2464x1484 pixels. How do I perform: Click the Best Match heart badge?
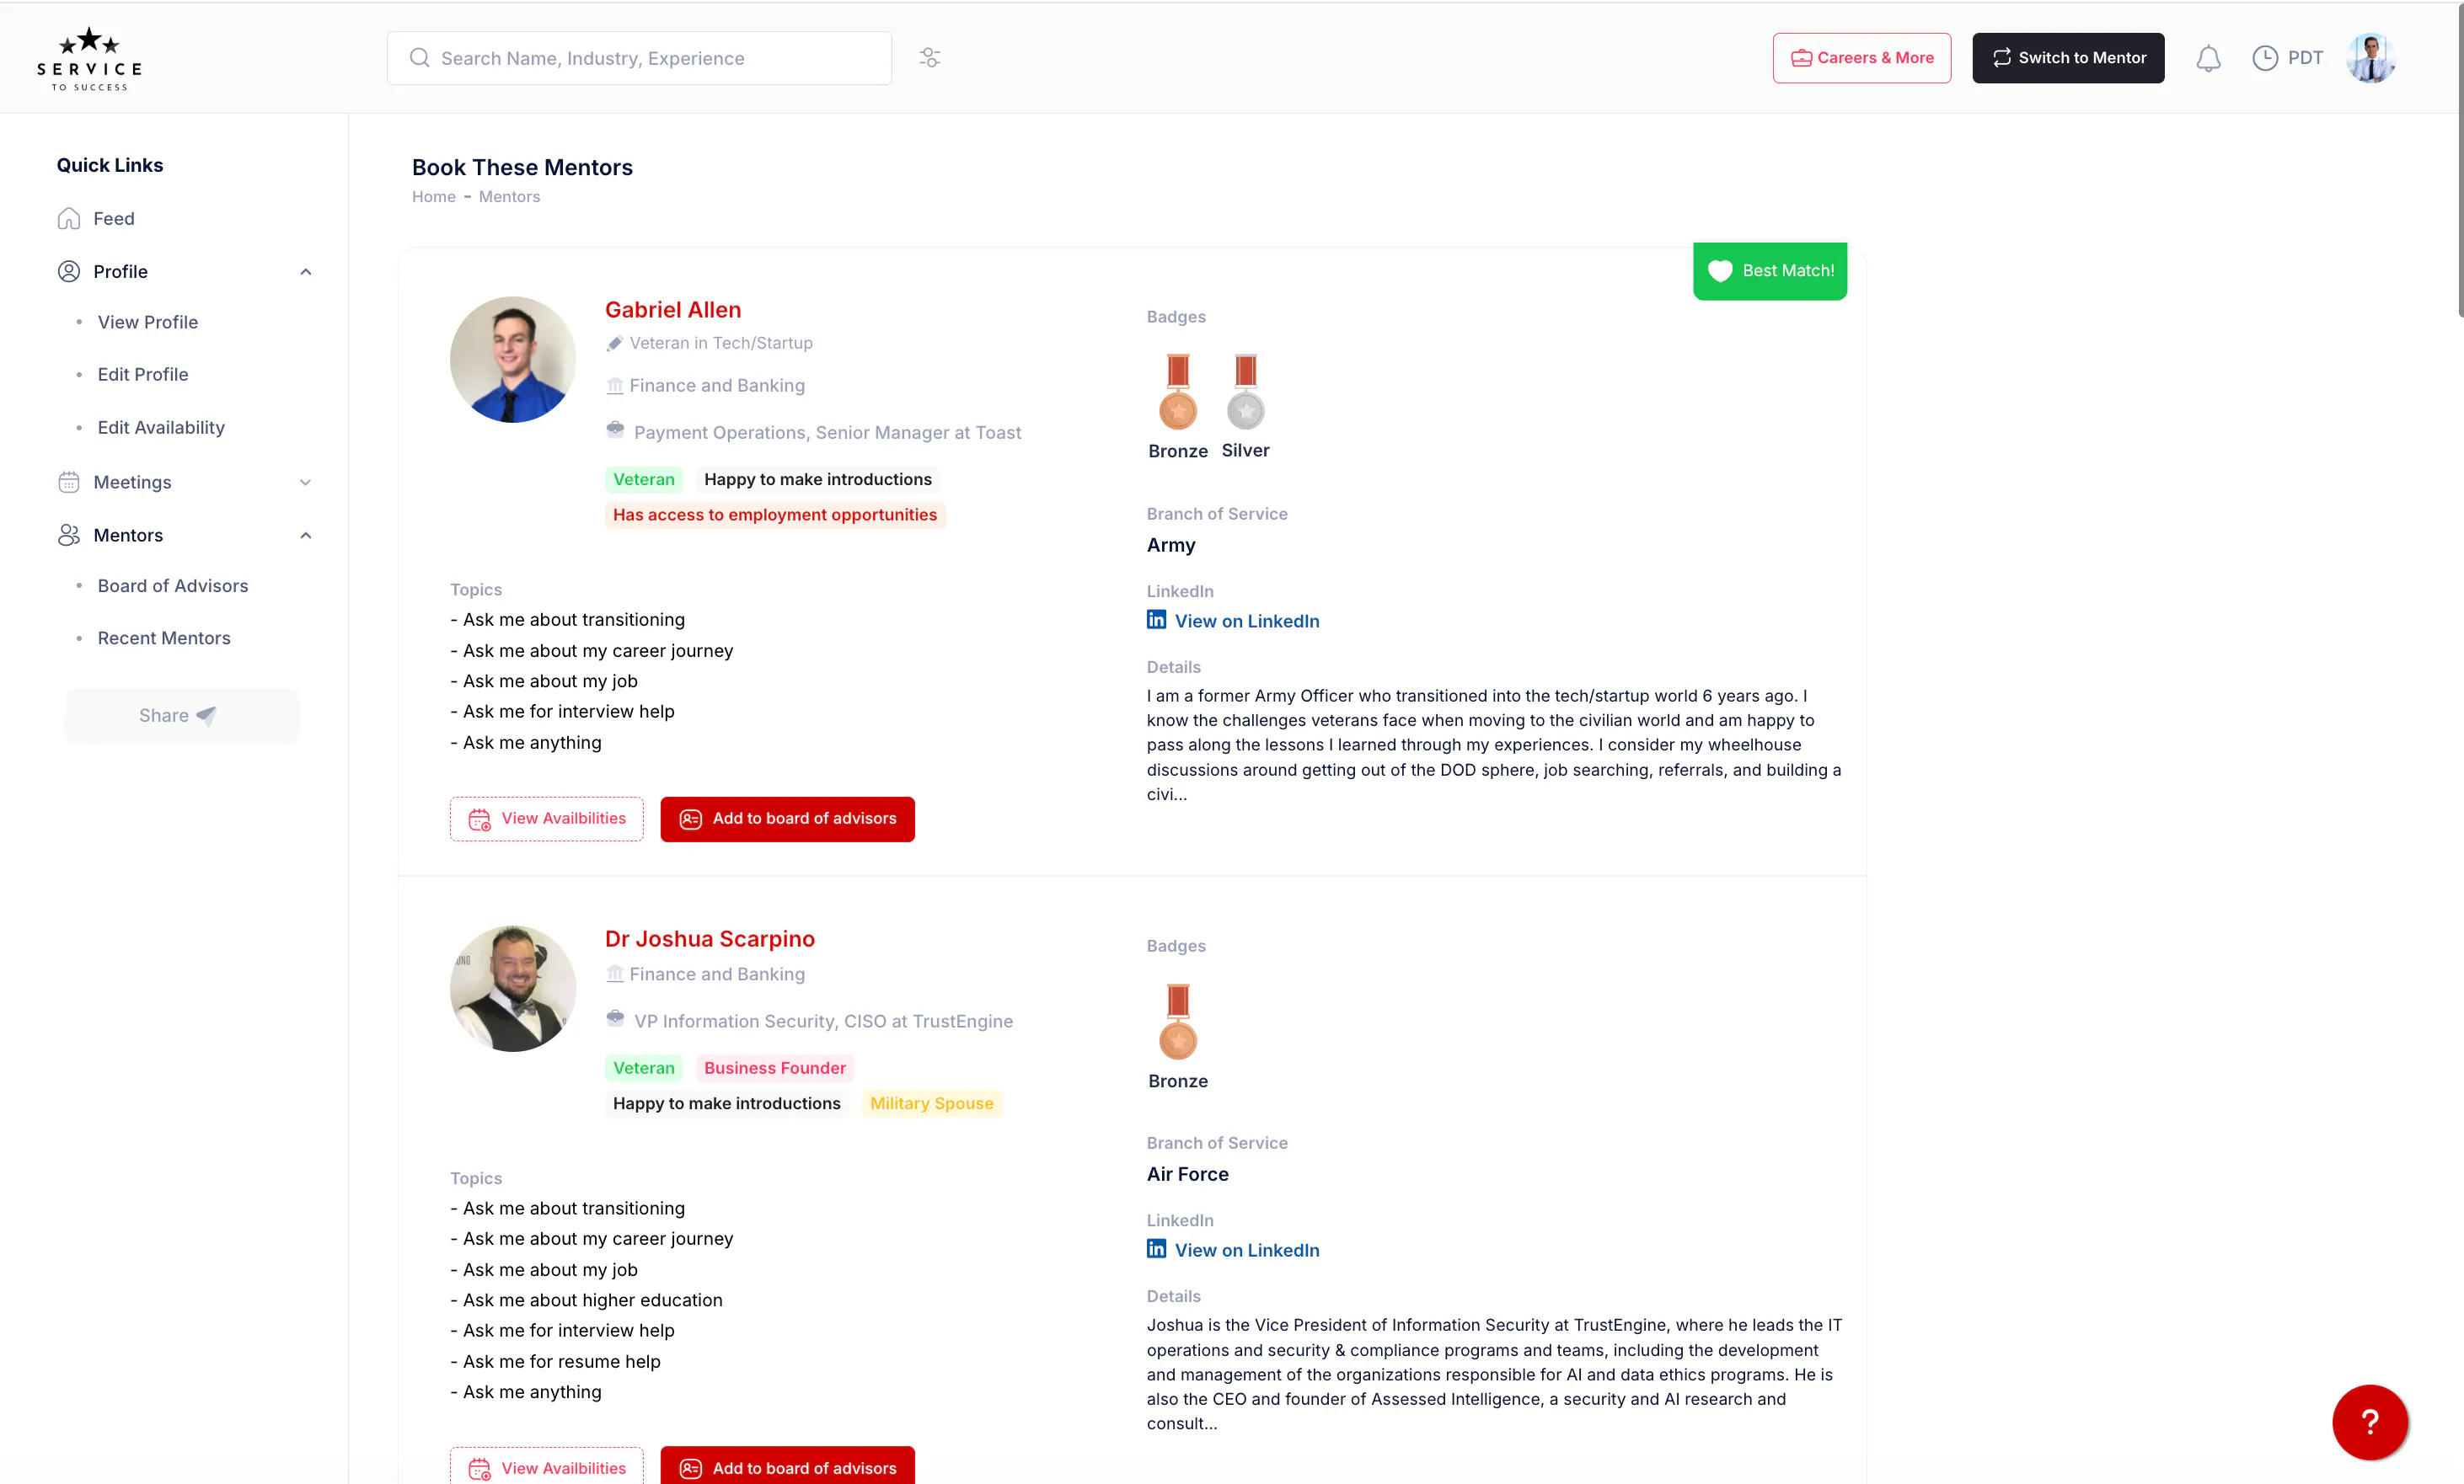[1769, 271]
